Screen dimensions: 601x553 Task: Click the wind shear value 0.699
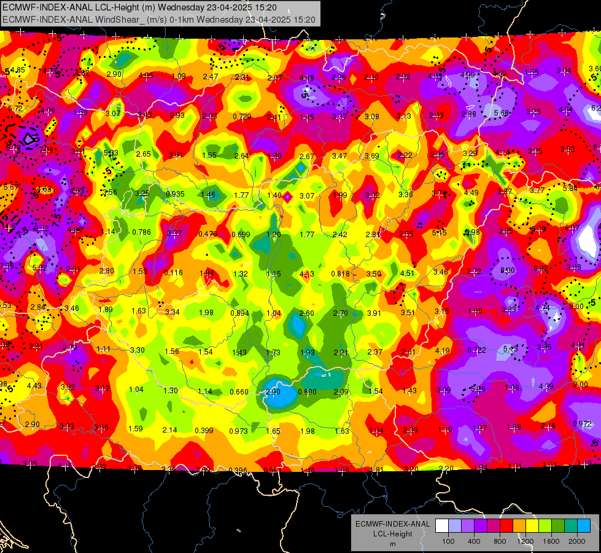pyautogui.click(x=241, y=234)
